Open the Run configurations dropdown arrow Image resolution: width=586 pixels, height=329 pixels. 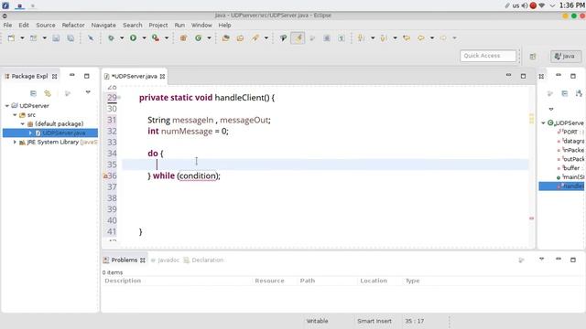[x=144, y=38]
